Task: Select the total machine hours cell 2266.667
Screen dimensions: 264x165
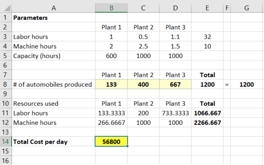Action: [x=207, y=122]
